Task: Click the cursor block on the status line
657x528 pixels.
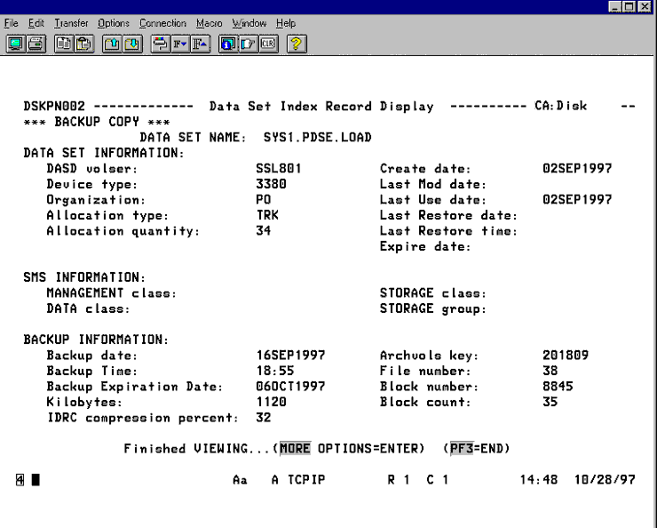Action: pyautogui.click(x=36, y=481)
